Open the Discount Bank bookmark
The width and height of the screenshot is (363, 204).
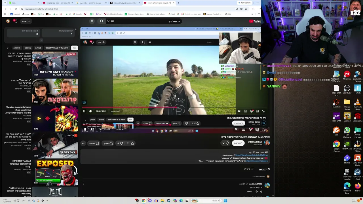click(134, 14)
